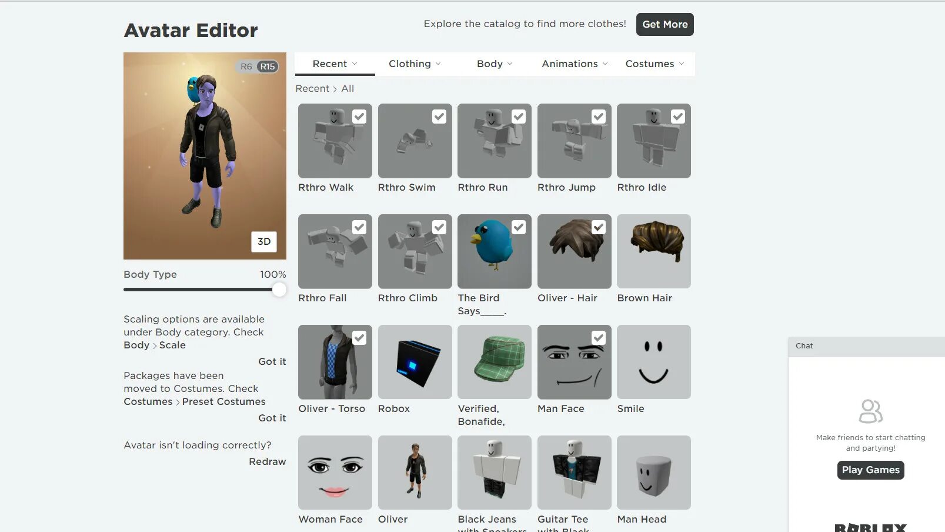The width and height of the screenshot is (945, 532).
Task: Equip the Woman Face item
Action: (335, 473)
